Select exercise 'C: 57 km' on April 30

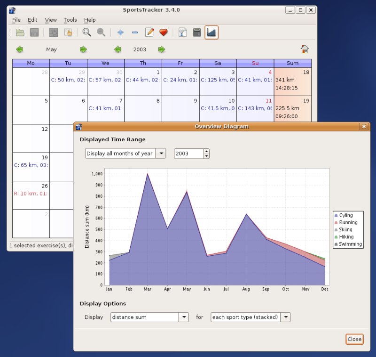click(x=105, y=80)
